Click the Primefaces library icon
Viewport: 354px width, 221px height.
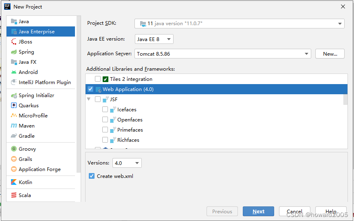[x=113, y=130]
